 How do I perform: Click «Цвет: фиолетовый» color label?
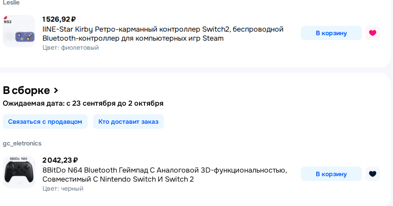70,47
